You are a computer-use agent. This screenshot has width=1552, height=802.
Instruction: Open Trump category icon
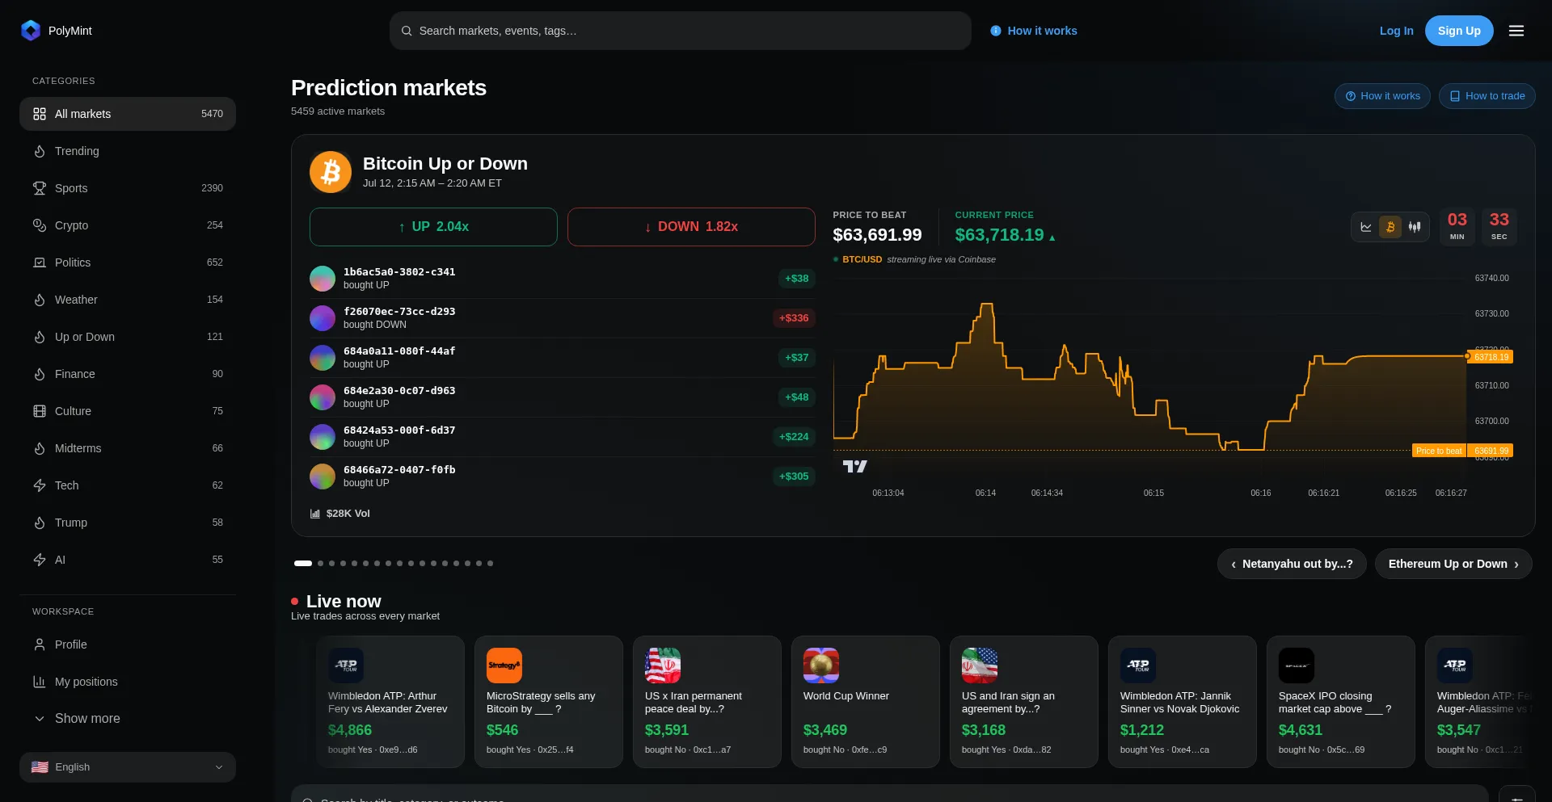coord(40,523)
